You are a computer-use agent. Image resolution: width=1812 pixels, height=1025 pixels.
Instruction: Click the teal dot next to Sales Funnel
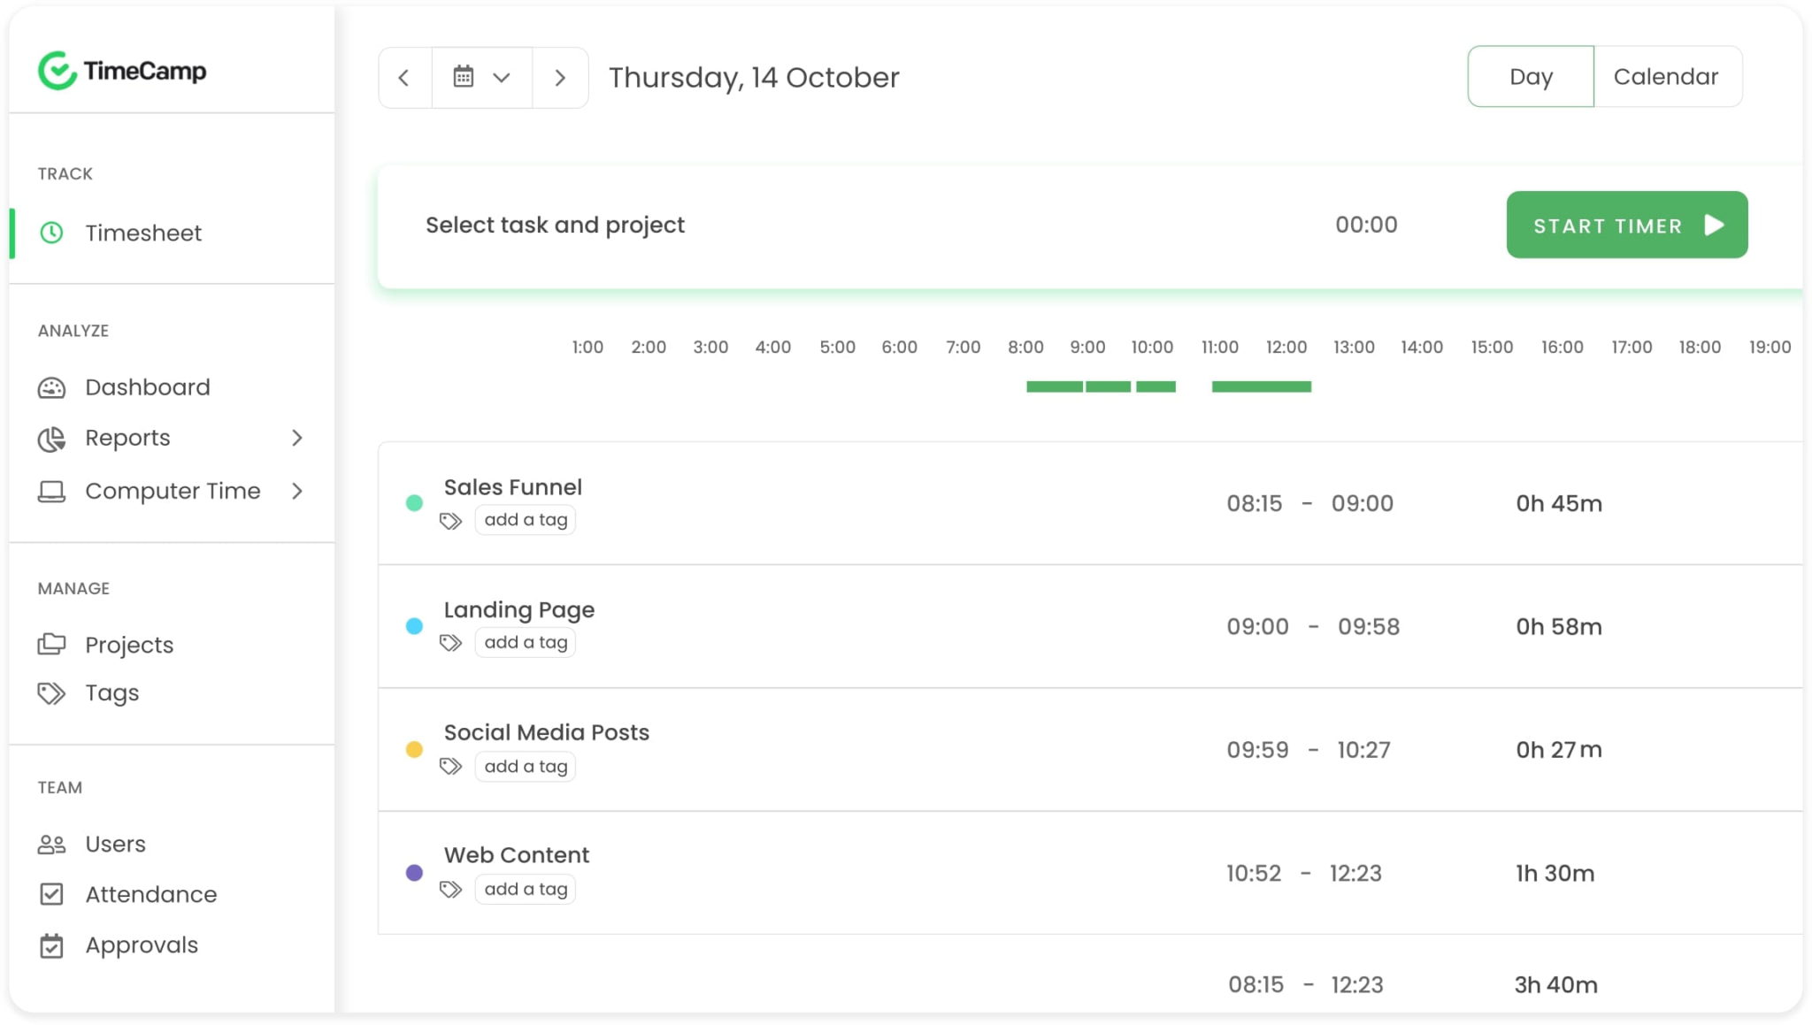414,501
